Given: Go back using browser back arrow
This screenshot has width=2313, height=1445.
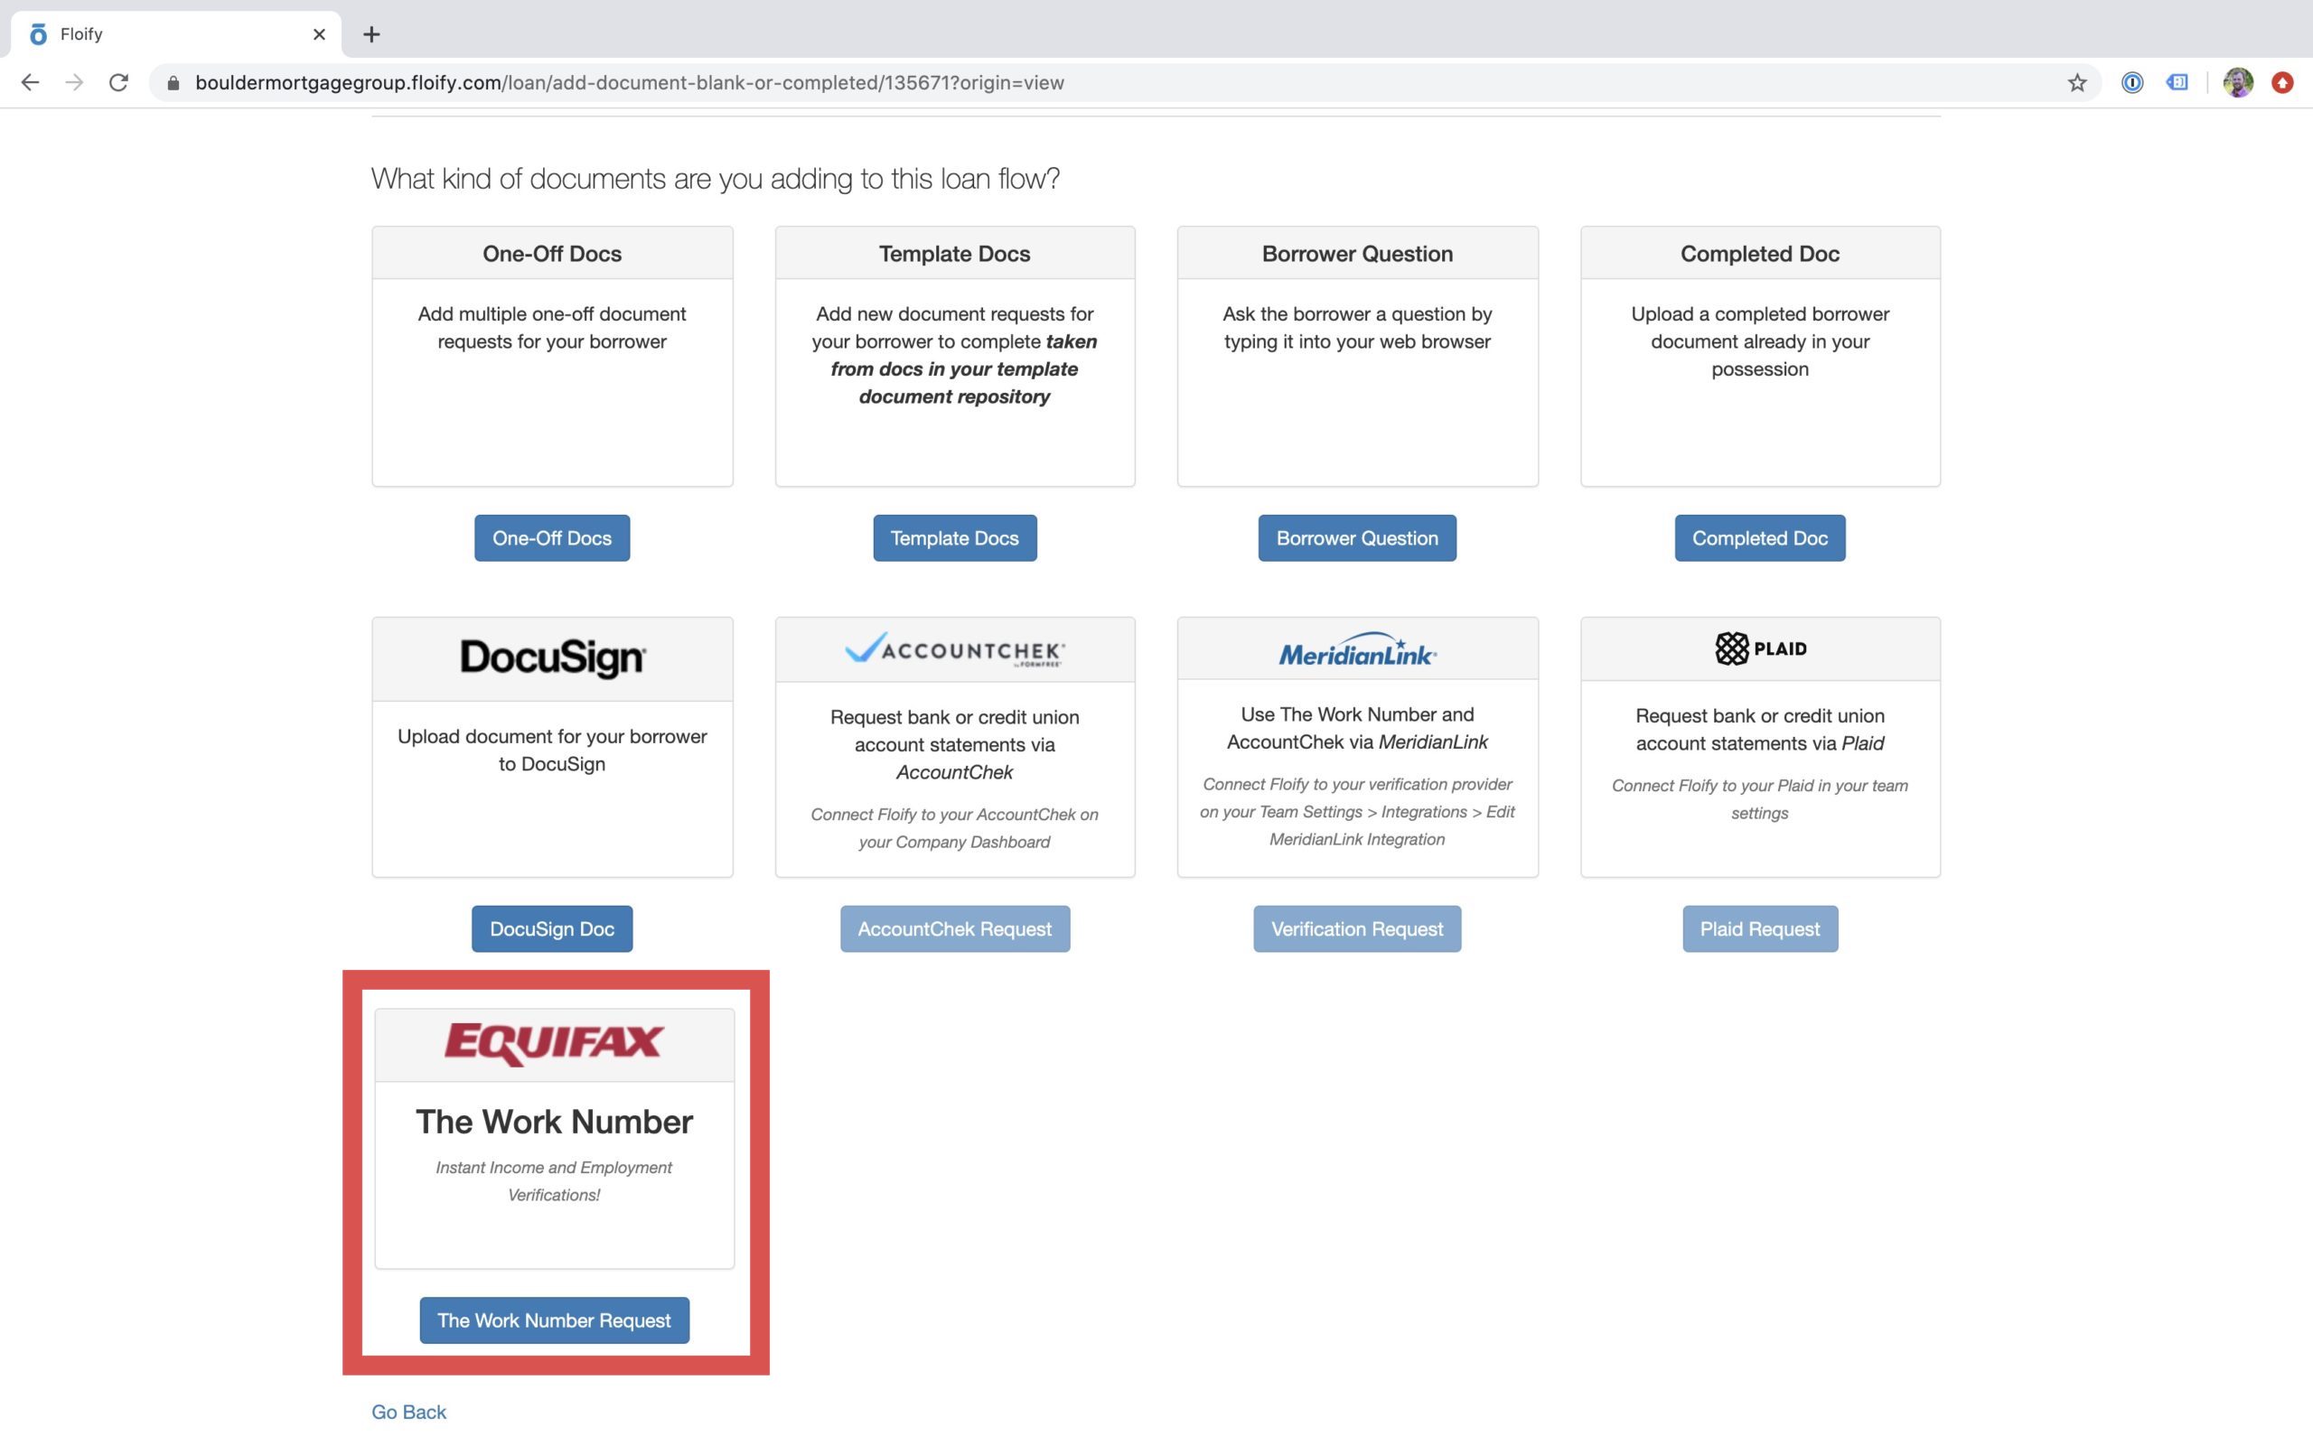Looking at the screenshot, I should [x=30, y=83].
